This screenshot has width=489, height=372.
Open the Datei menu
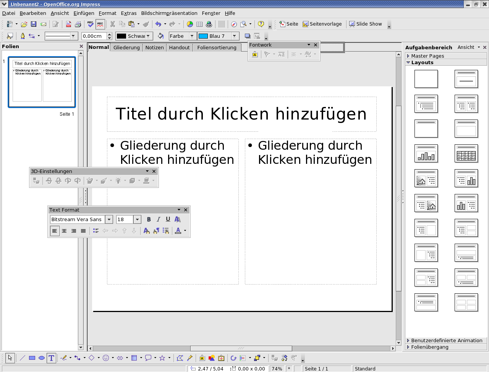[9, 13]
